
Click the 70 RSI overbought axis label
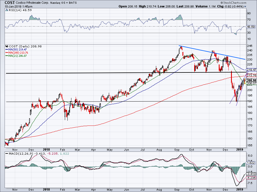coord(249,20)
